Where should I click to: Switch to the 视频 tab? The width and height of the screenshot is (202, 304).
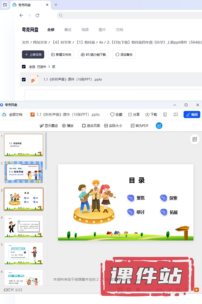click(85, 30)
